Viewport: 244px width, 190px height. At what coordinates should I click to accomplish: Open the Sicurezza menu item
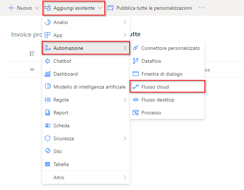coord(86,138)
